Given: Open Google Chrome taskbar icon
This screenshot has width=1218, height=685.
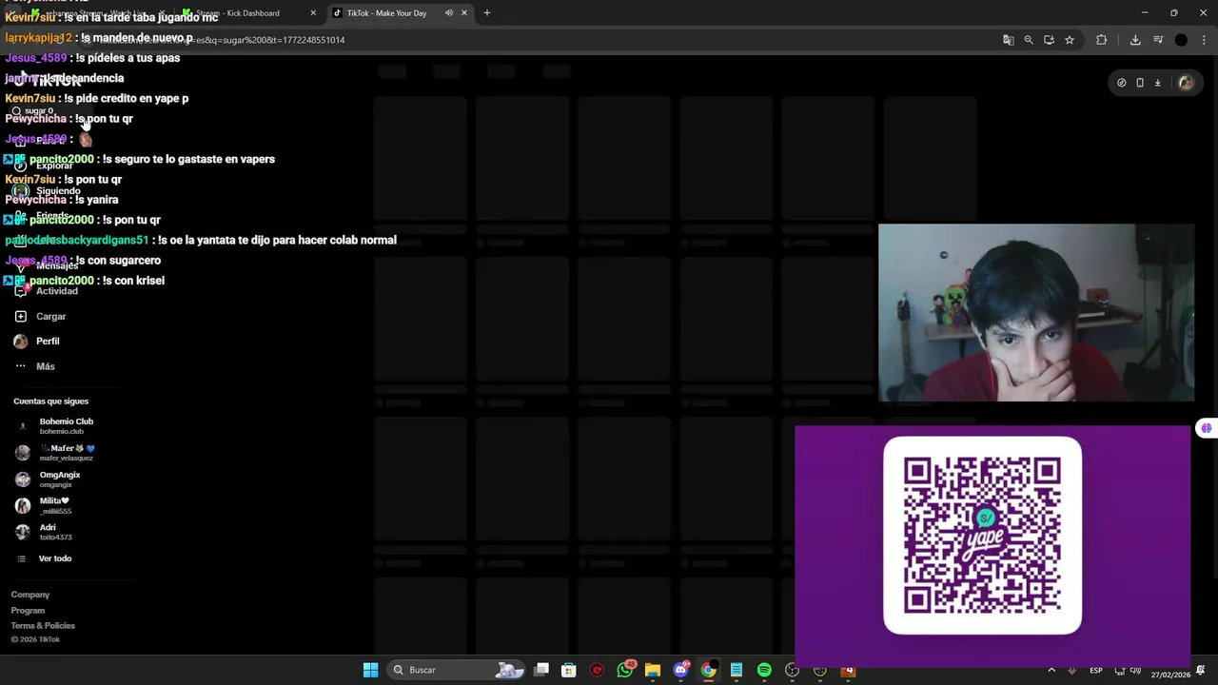Looking at the screenshot, I should 708,670.
